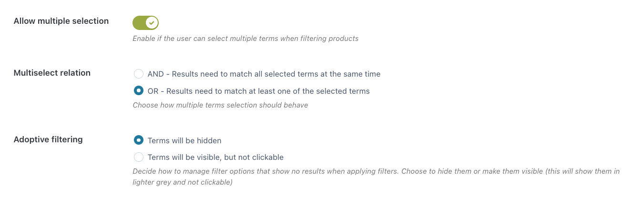This screenshot has height=207, width=631.
Task: Click "Results need to match all selected terms" label
Action: (275, 74)
